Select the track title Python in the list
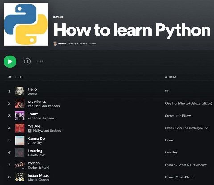This screenshot has height=185, width=214. point(34,163)
